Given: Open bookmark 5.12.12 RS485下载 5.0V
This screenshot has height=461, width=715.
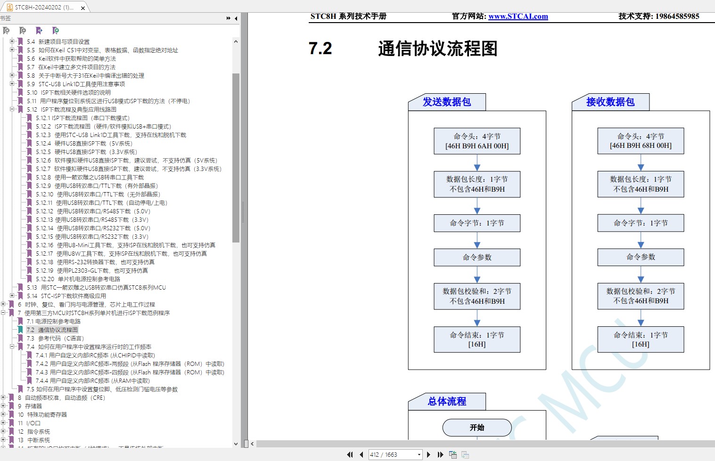Looking at the screenshot, I should (x=93, y=211).
